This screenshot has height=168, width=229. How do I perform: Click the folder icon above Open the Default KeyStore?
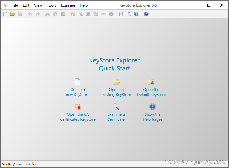151,82
